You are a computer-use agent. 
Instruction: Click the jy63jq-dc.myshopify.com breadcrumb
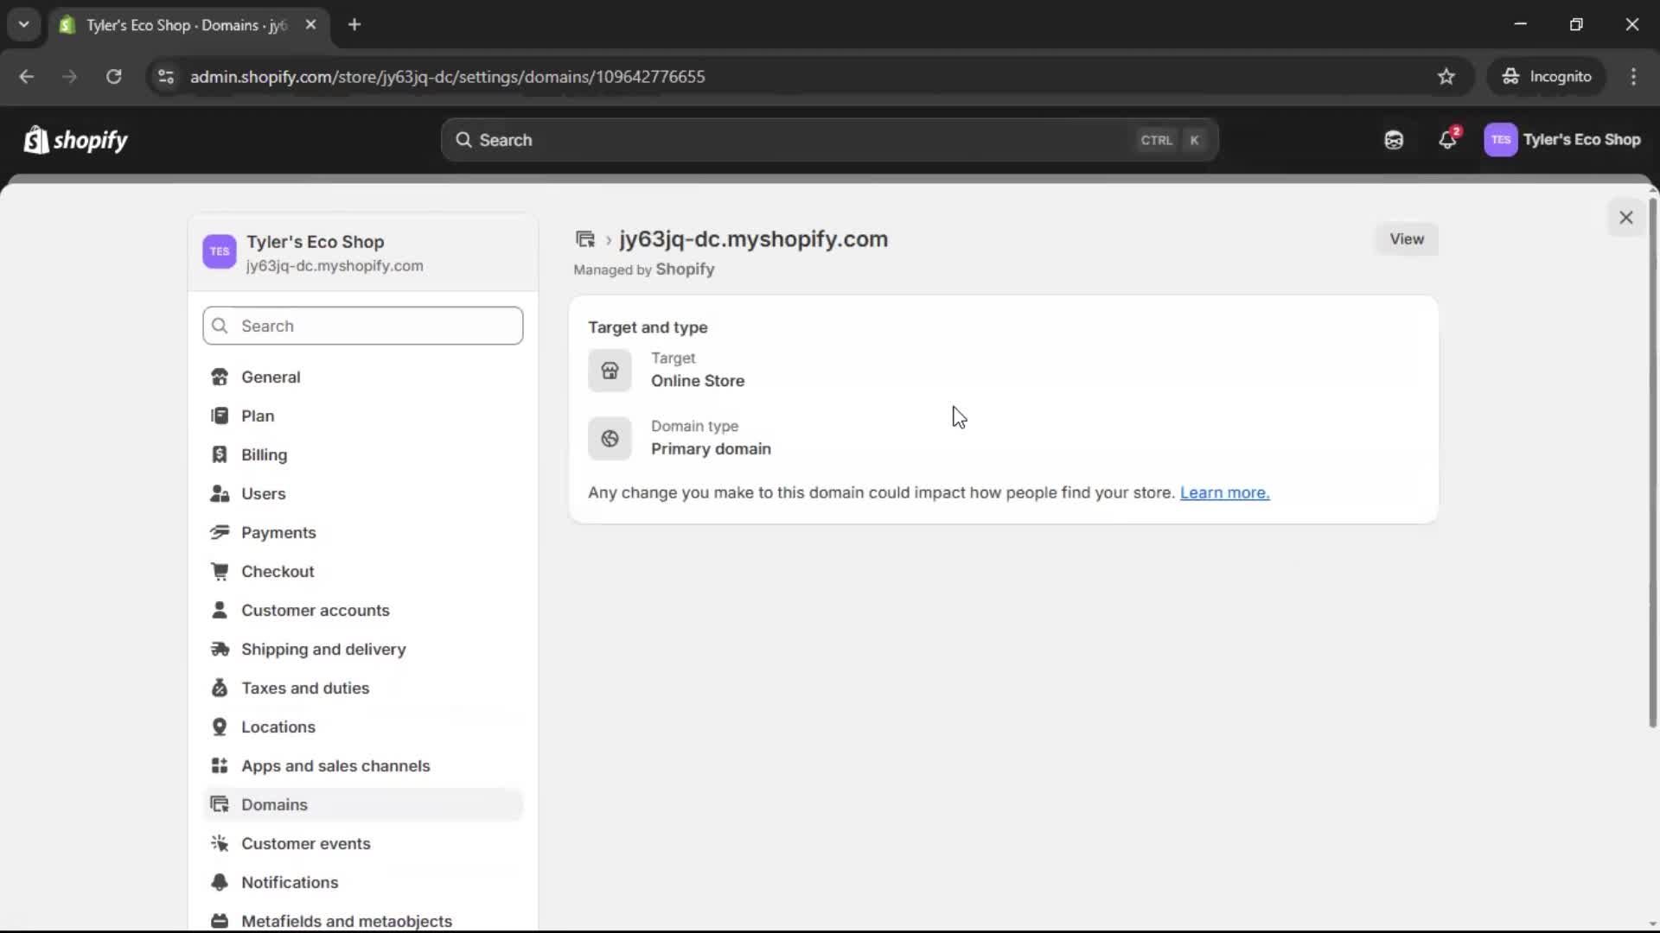[753, 239]
